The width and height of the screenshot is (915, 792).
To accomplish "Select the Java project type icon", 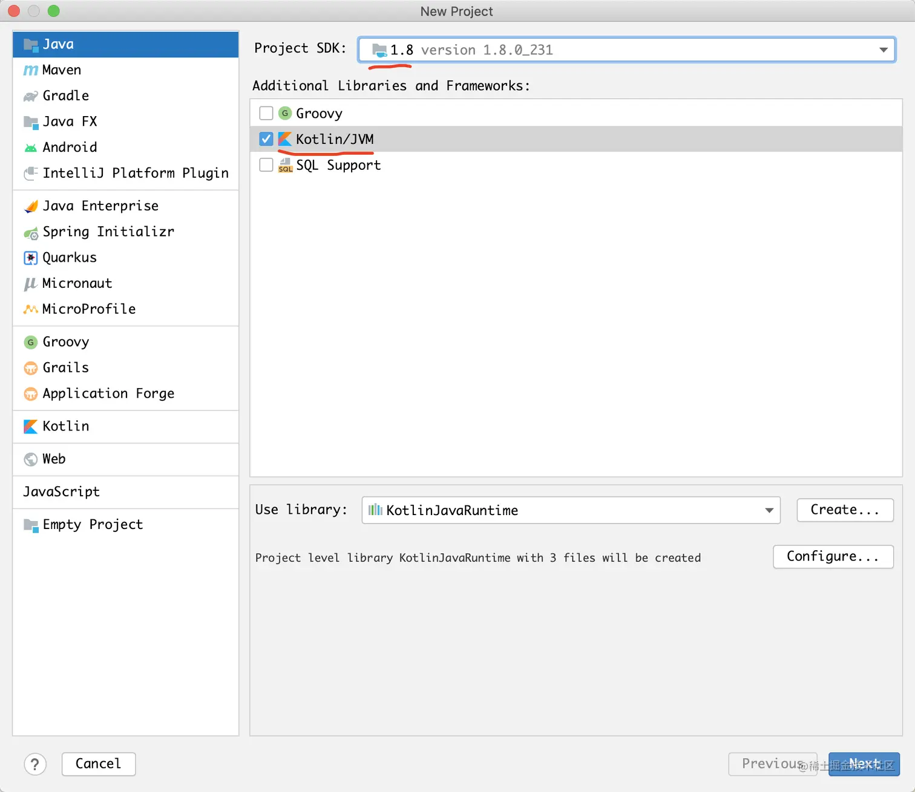I will coord(31,45).
